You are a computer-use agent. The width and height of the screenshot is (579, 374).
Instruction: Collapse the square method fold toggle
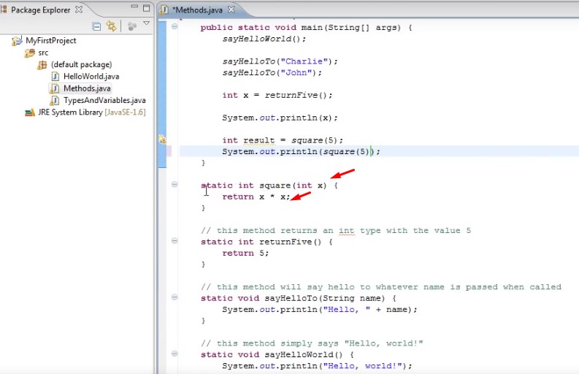tap(175, 185)
